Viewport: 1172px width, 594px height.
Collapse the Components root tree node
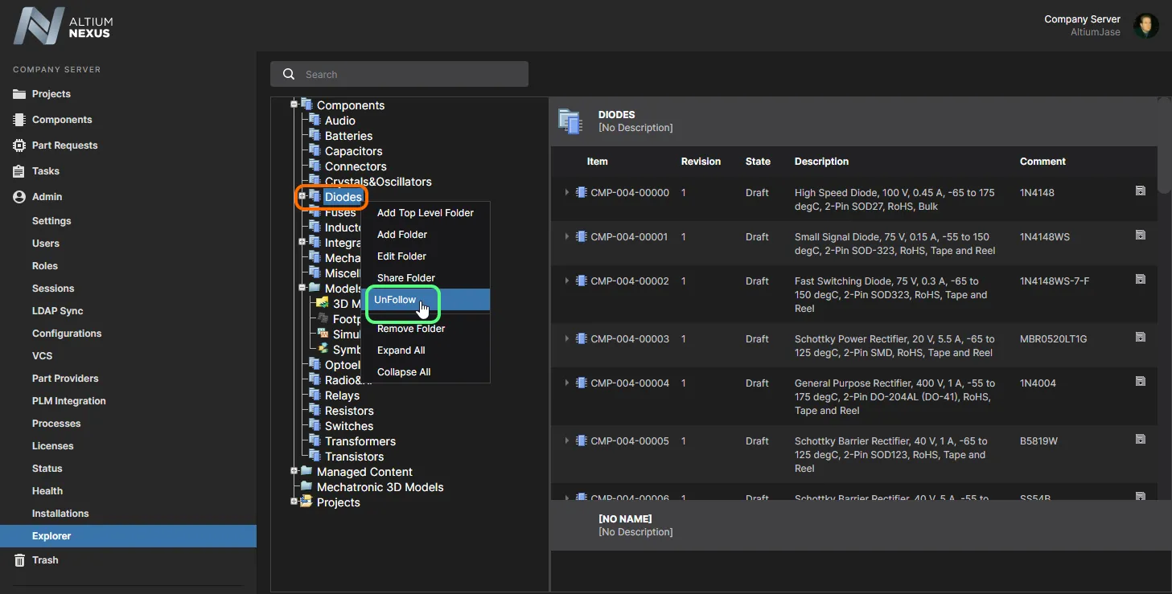294,104
